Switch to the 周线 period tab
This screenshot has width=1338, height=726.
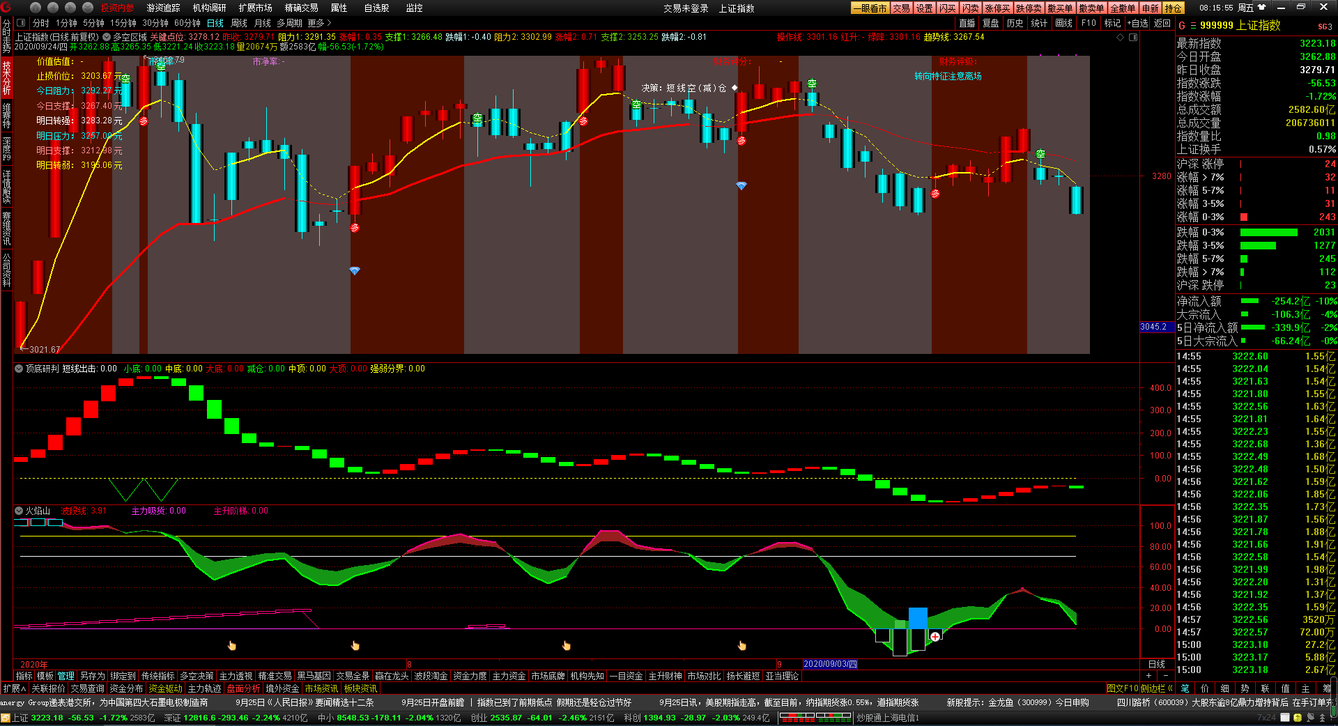tap(239, 23)
